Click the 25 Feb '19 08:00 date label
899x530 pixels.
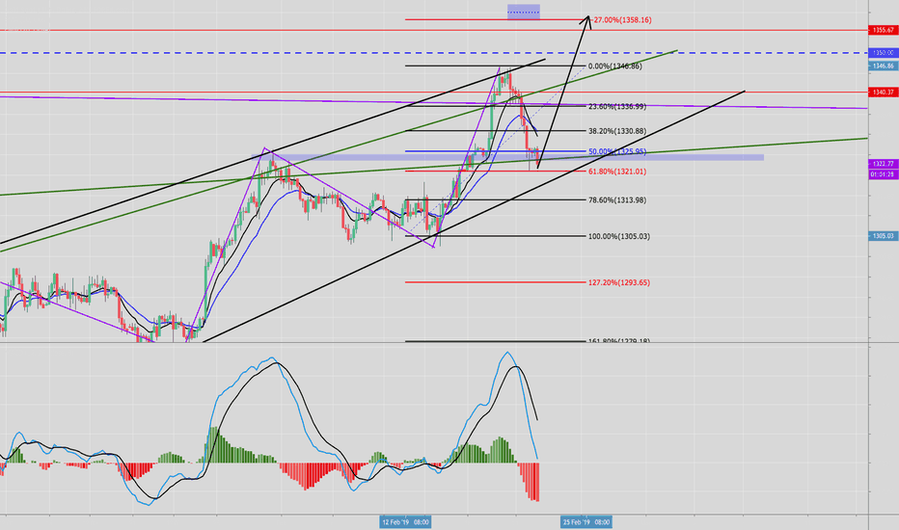coord(586,522)
